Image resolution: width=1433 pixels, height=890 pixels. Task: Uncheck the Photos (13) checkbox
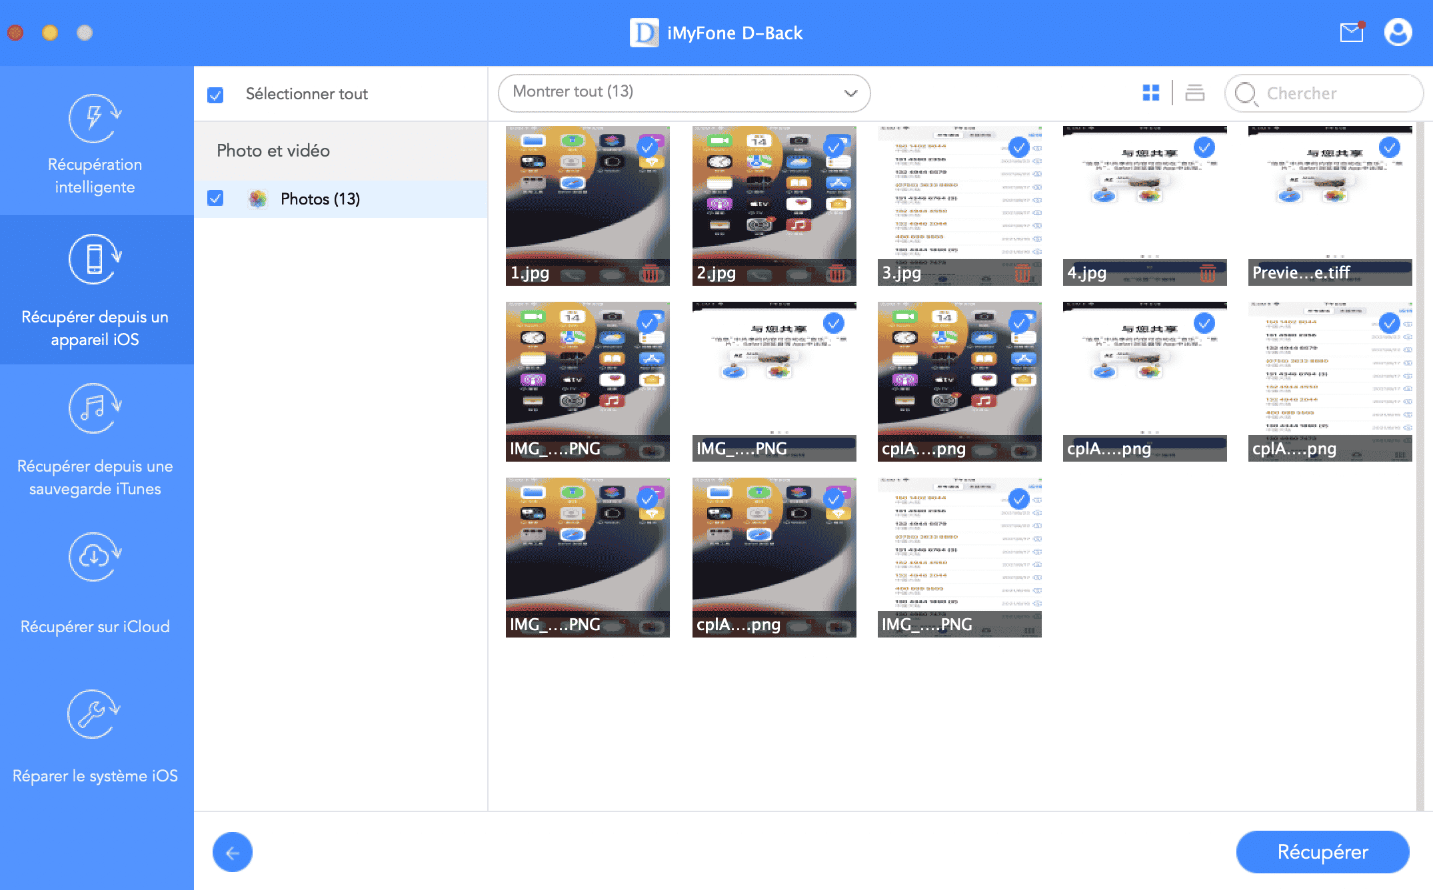click(x=215, y=198)
